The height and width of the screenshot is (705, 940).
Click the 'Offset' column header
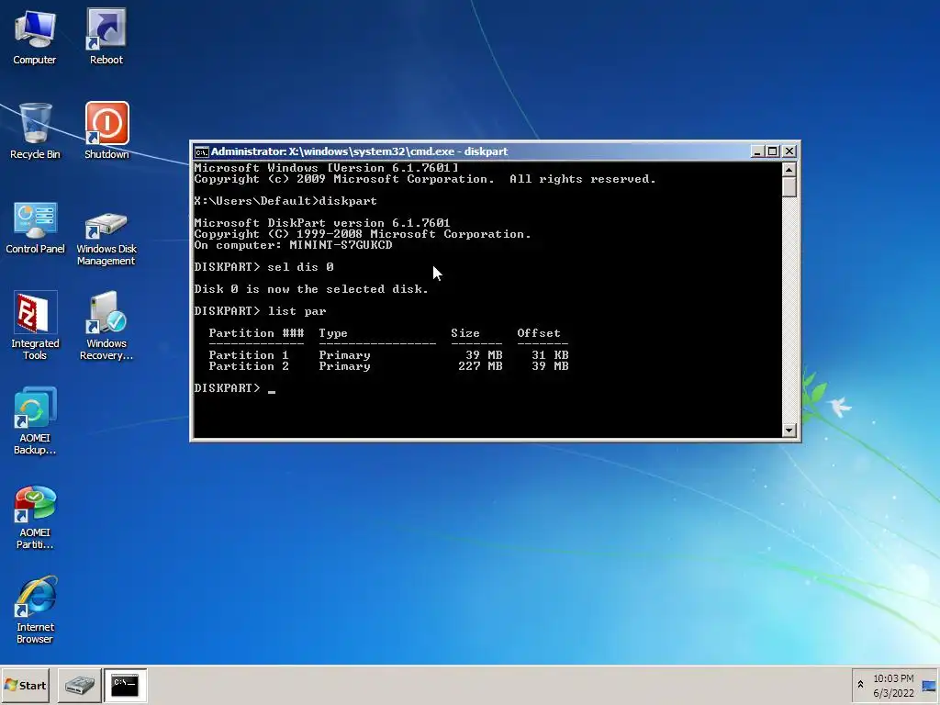(x=538, y=333)
